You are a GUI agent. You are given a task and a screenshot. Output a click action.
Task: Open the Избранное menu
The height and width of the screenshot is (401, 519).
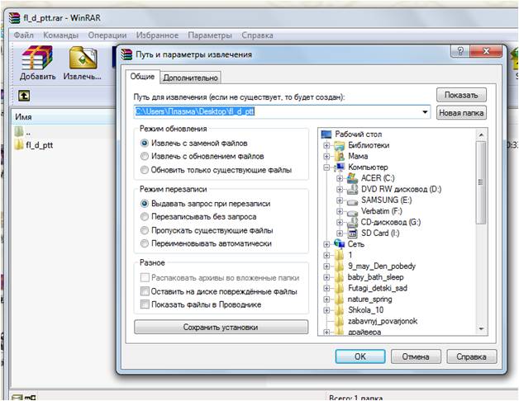157,35
